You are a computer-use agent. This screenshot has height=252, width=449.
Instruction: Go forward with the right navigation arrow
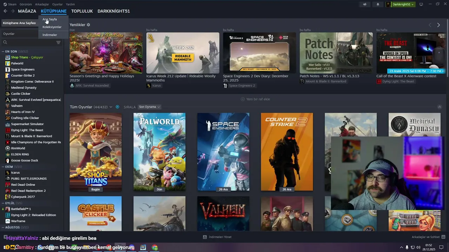click(13, 11)
